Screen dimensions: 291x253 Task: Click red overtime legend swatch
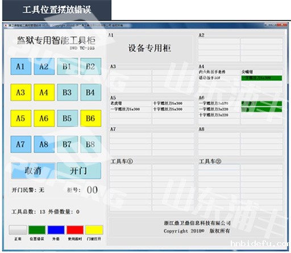75,230
